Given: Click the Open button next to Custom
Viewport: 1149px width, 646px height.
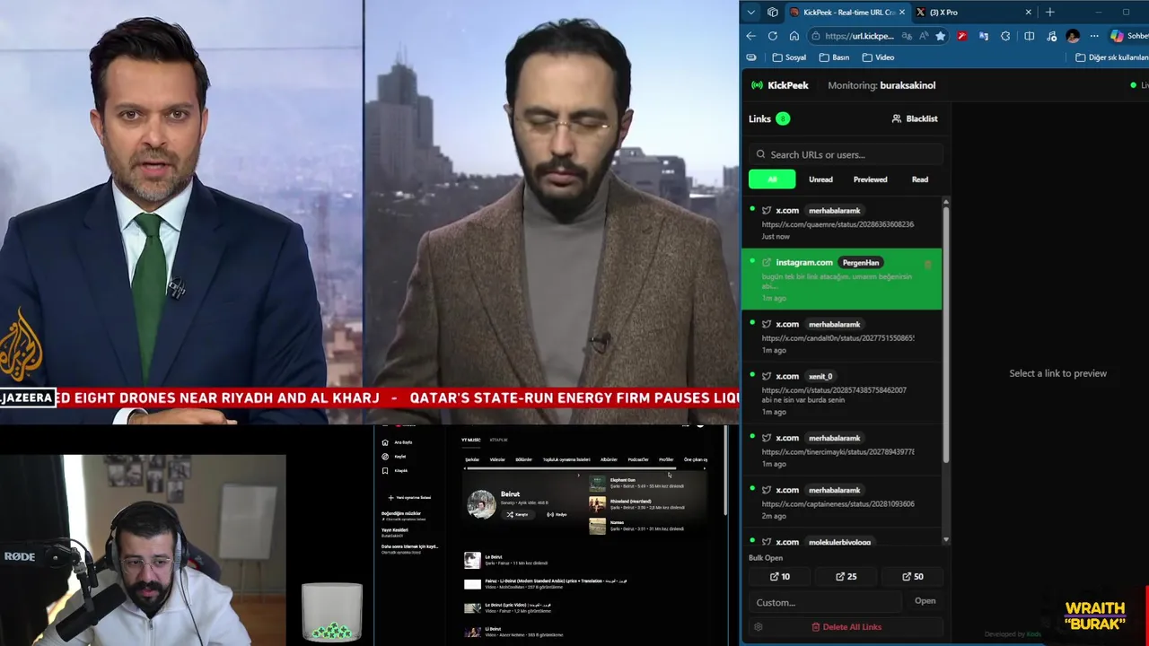Looking at the screenshot, I should 925,601.
